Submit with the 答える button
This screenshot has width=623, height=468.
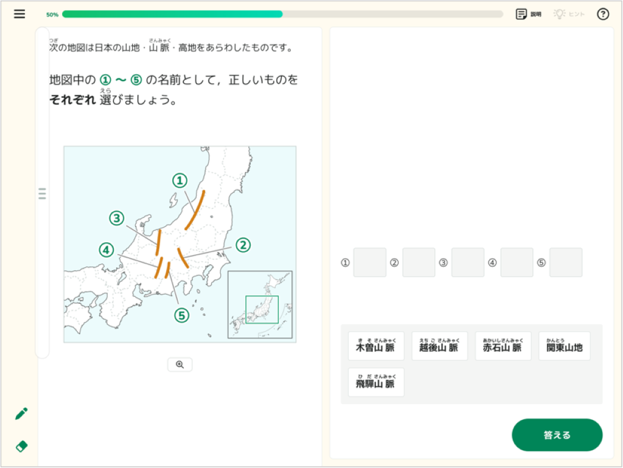(557, 435)
